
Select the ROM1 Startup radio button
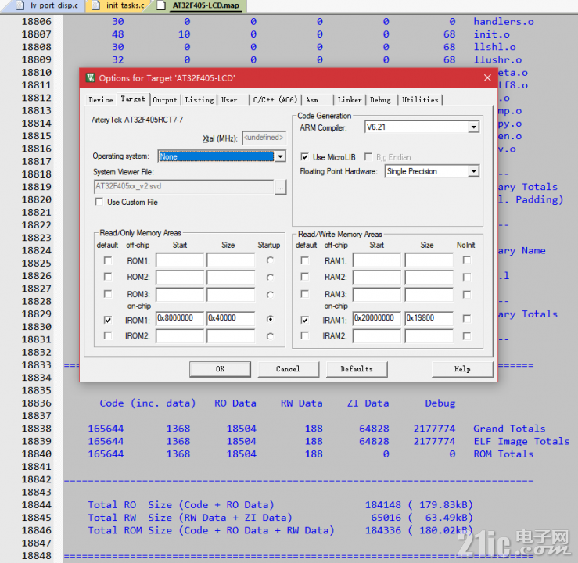click(270, 260)
